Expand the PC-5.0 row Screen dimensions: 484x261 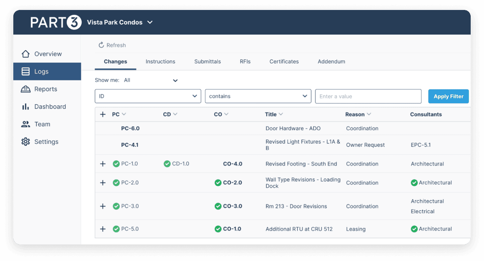click(103, 229)
